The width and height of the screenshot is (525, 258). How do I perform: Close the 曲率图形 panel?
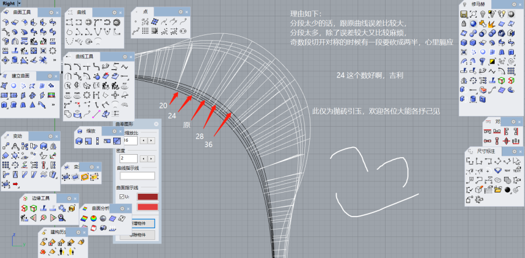[x=155, y=124]
